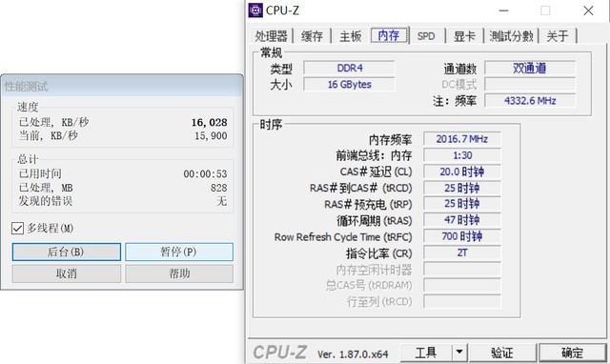610x364 pixels.
Task: Open the 显卡 tab
Action: (x=464, y=36)
